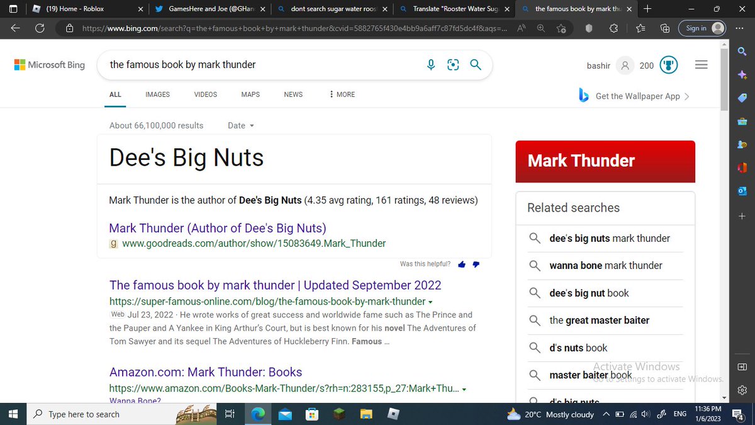755x425 pixels.
Task: Open Office icon in Edge sidebar
Action: coord(742,167)
